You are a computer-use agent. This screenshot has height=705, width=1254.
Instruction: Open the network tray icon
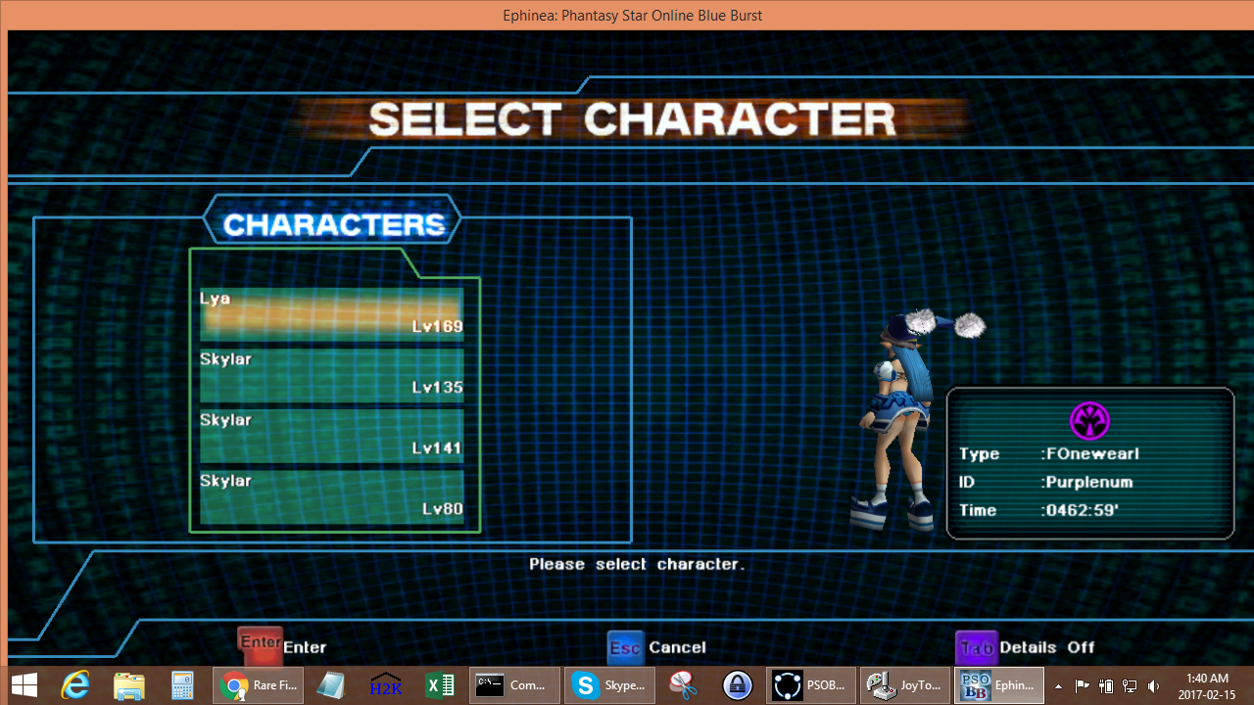(x=1130, y=686)
